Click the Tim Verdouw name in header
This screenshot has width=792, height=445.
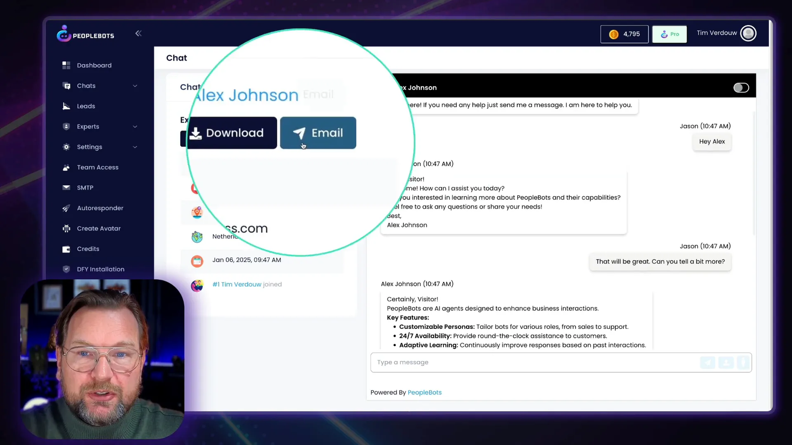pos(717,33)
